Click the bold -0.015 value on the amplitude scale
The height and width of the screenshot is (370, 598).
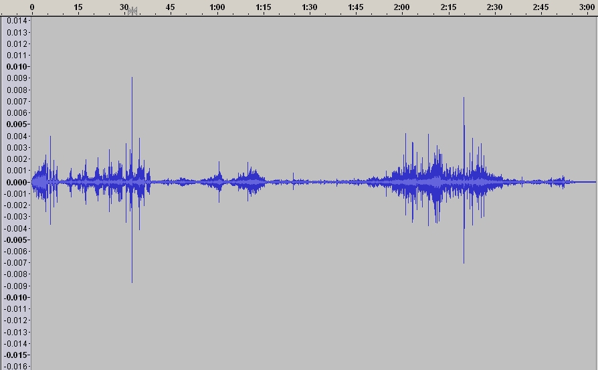15,355
